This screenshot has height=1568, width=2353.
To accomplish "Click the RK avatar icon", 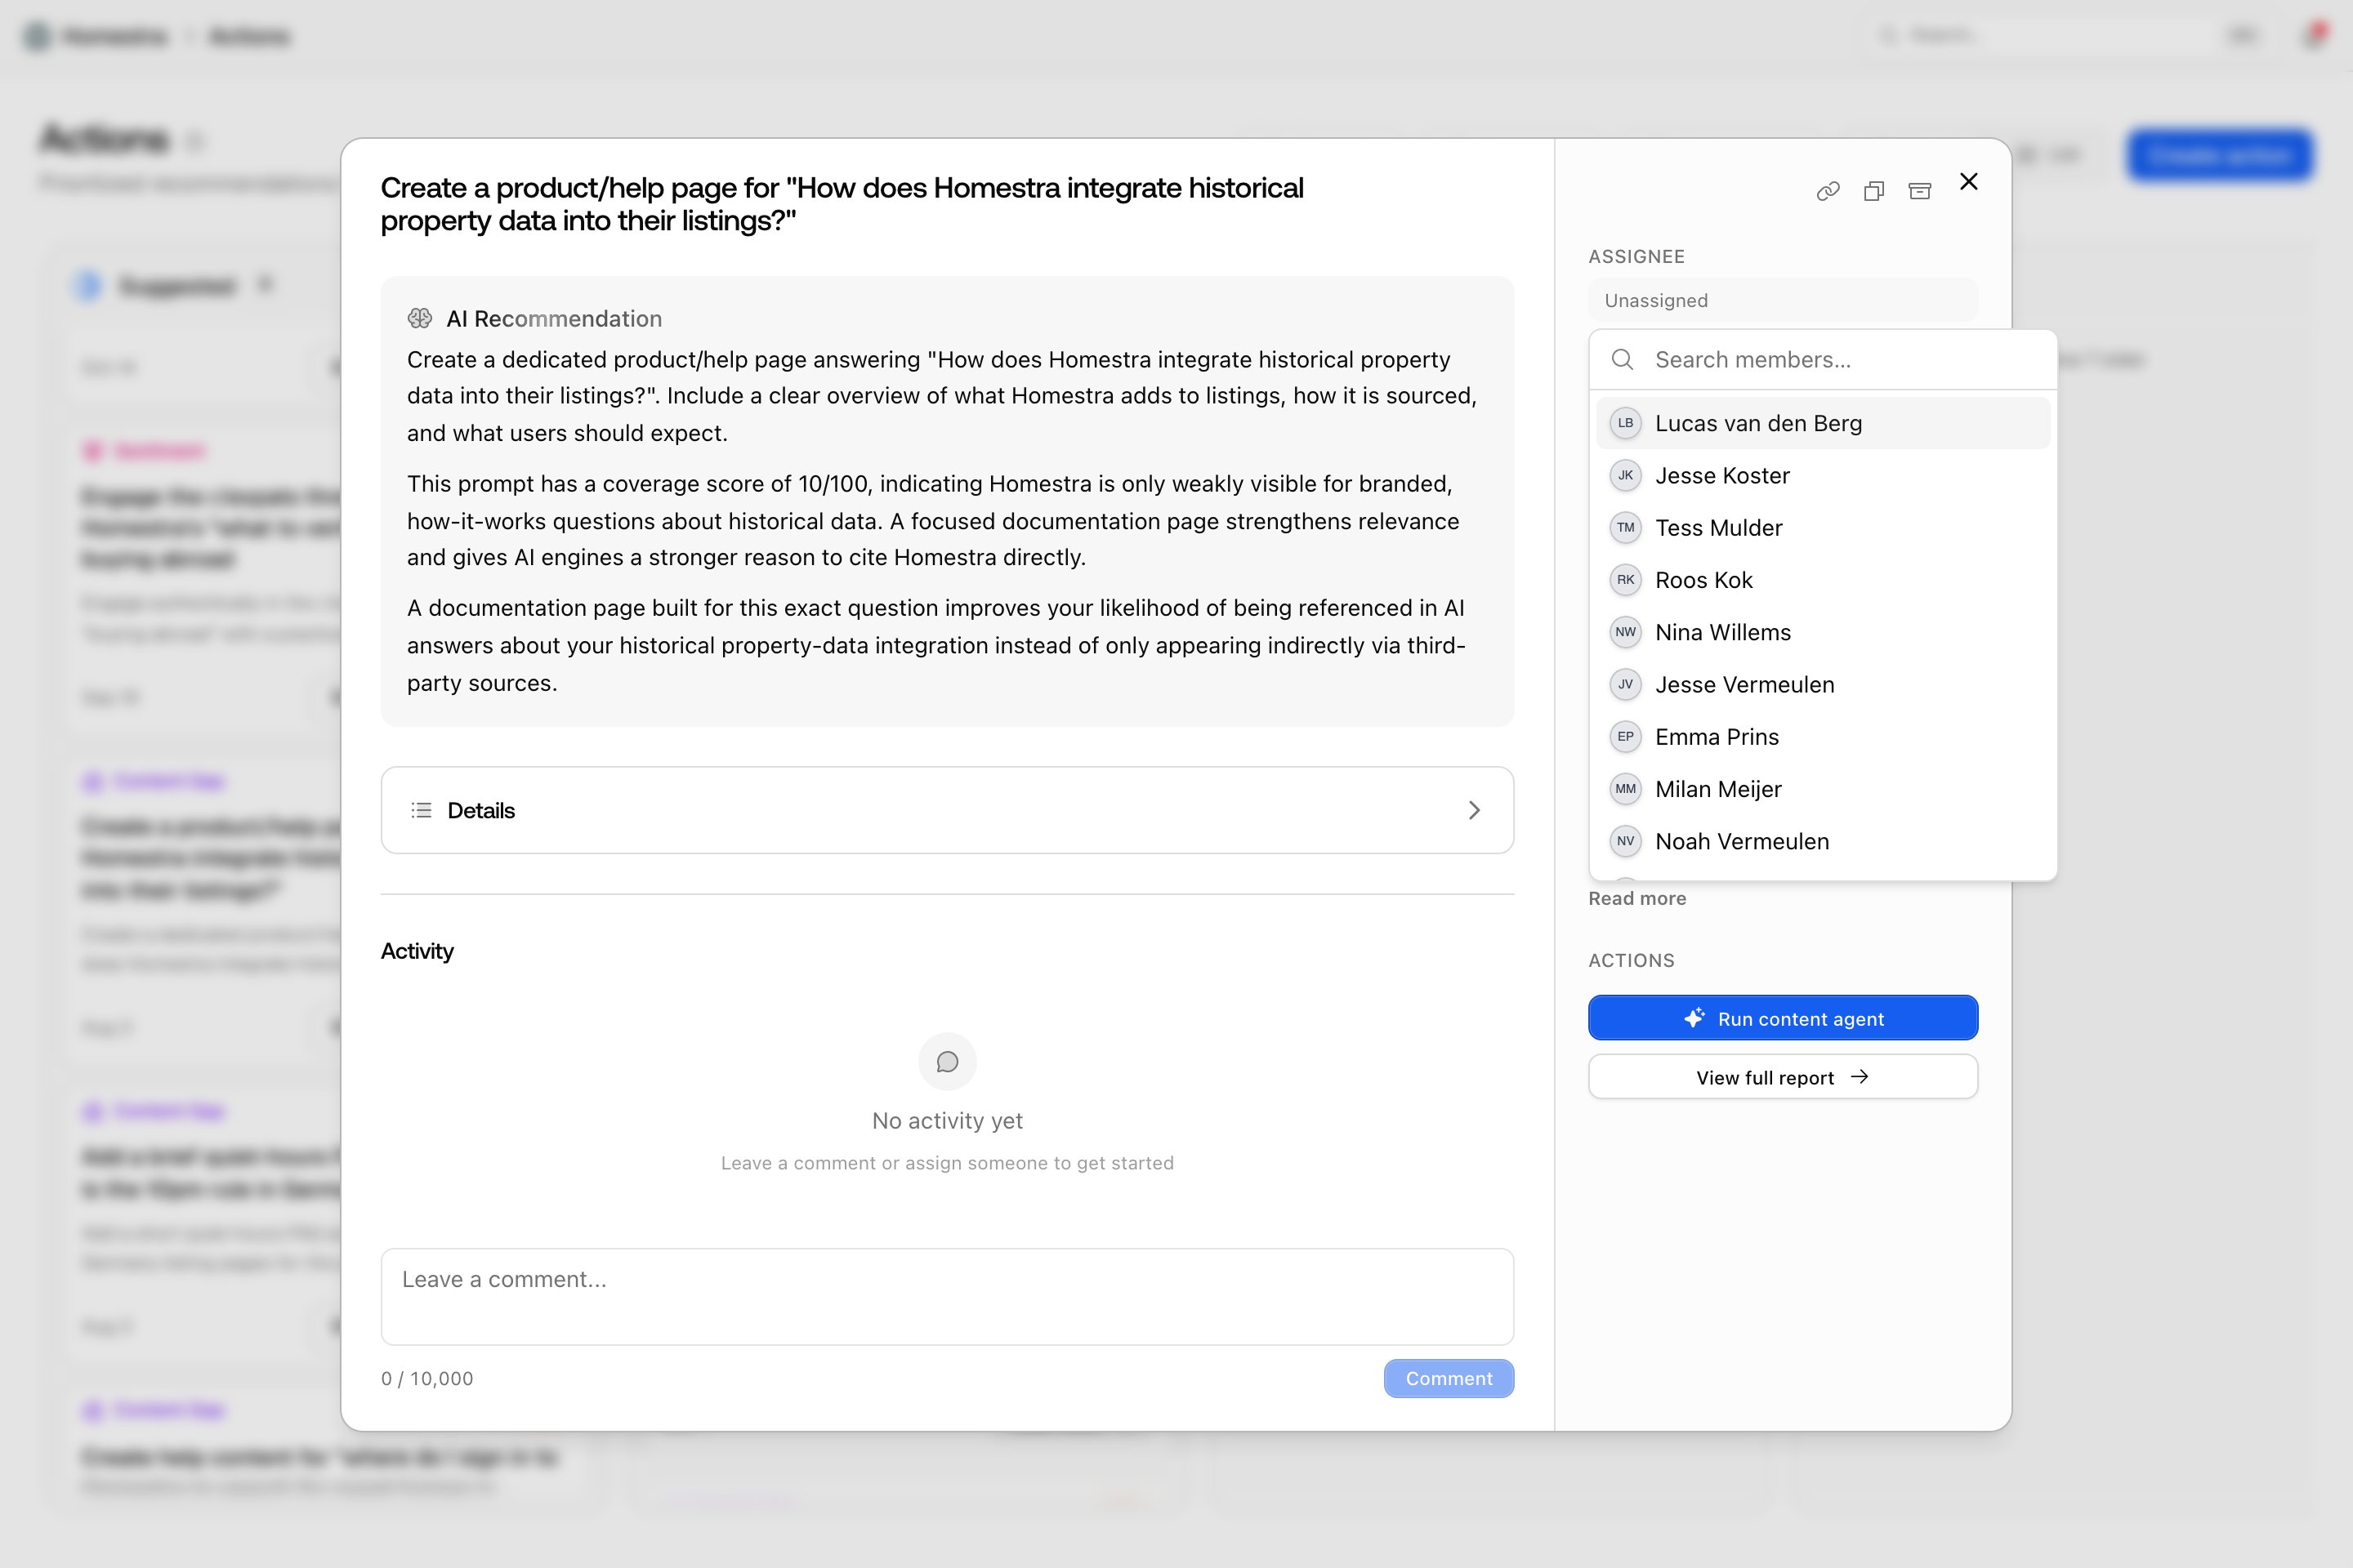I will 1626,580.
